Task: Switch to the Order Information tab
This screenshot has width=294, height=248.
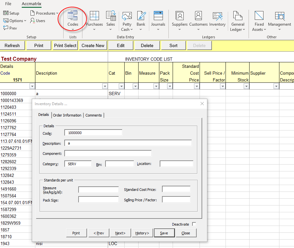Action: coord(67,115)
